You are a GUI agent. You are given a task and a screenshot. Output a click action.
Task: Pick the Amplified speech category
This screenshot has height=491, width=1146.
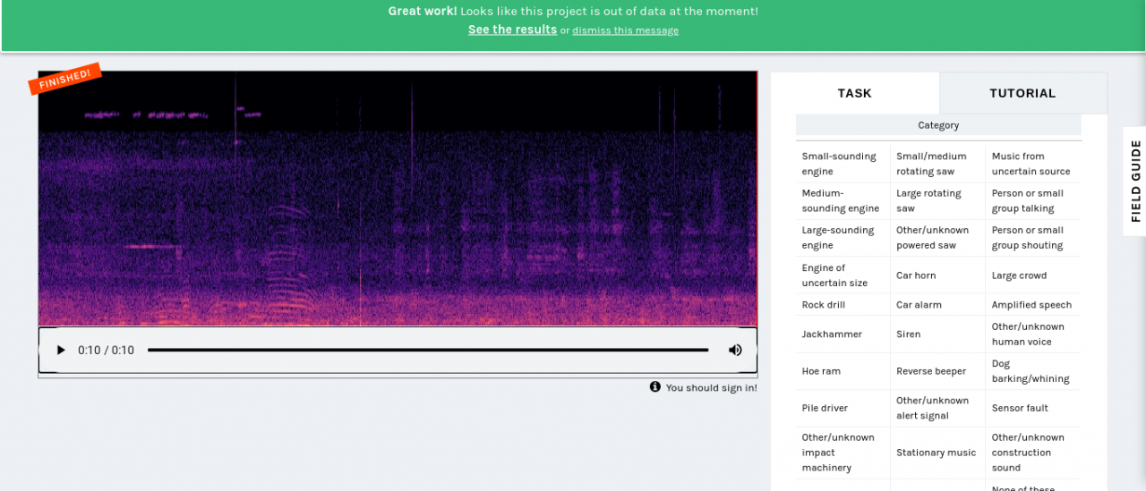point(1033,304)
